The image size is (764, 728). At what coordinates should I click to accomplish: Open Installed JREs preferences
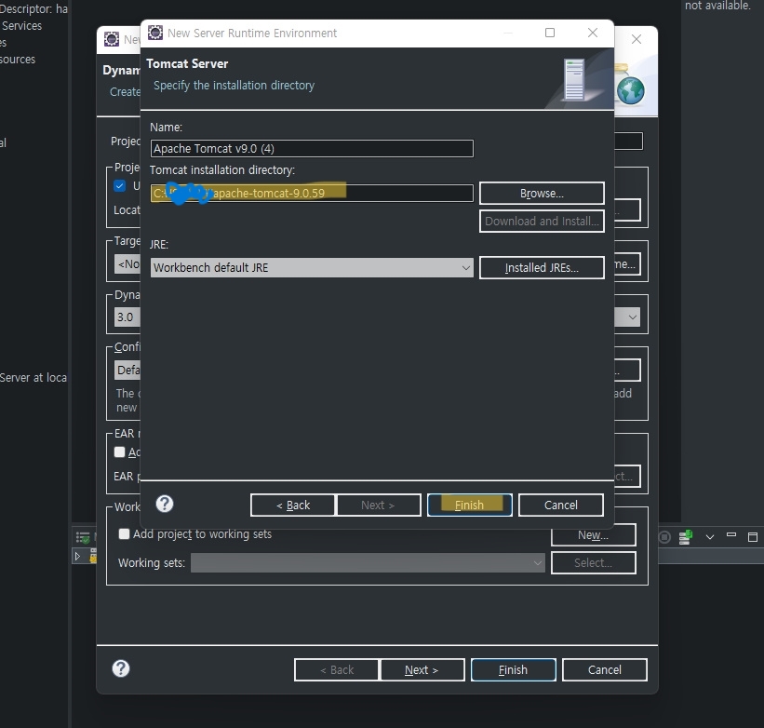pyautogui.click(x=542, y=267)
